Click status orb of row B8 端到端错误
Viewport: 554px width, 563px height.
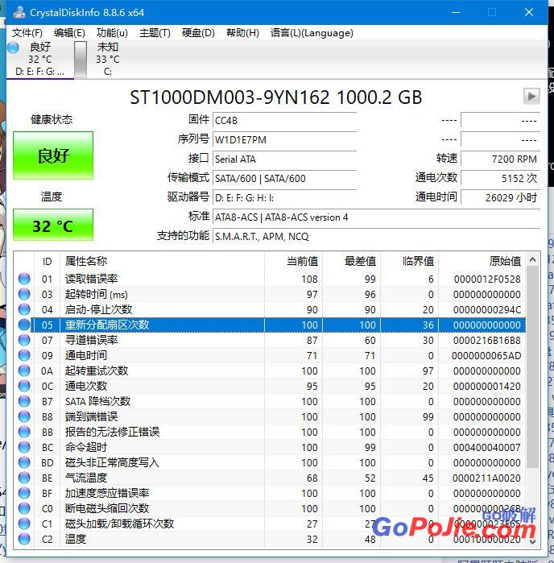point(24,416)
